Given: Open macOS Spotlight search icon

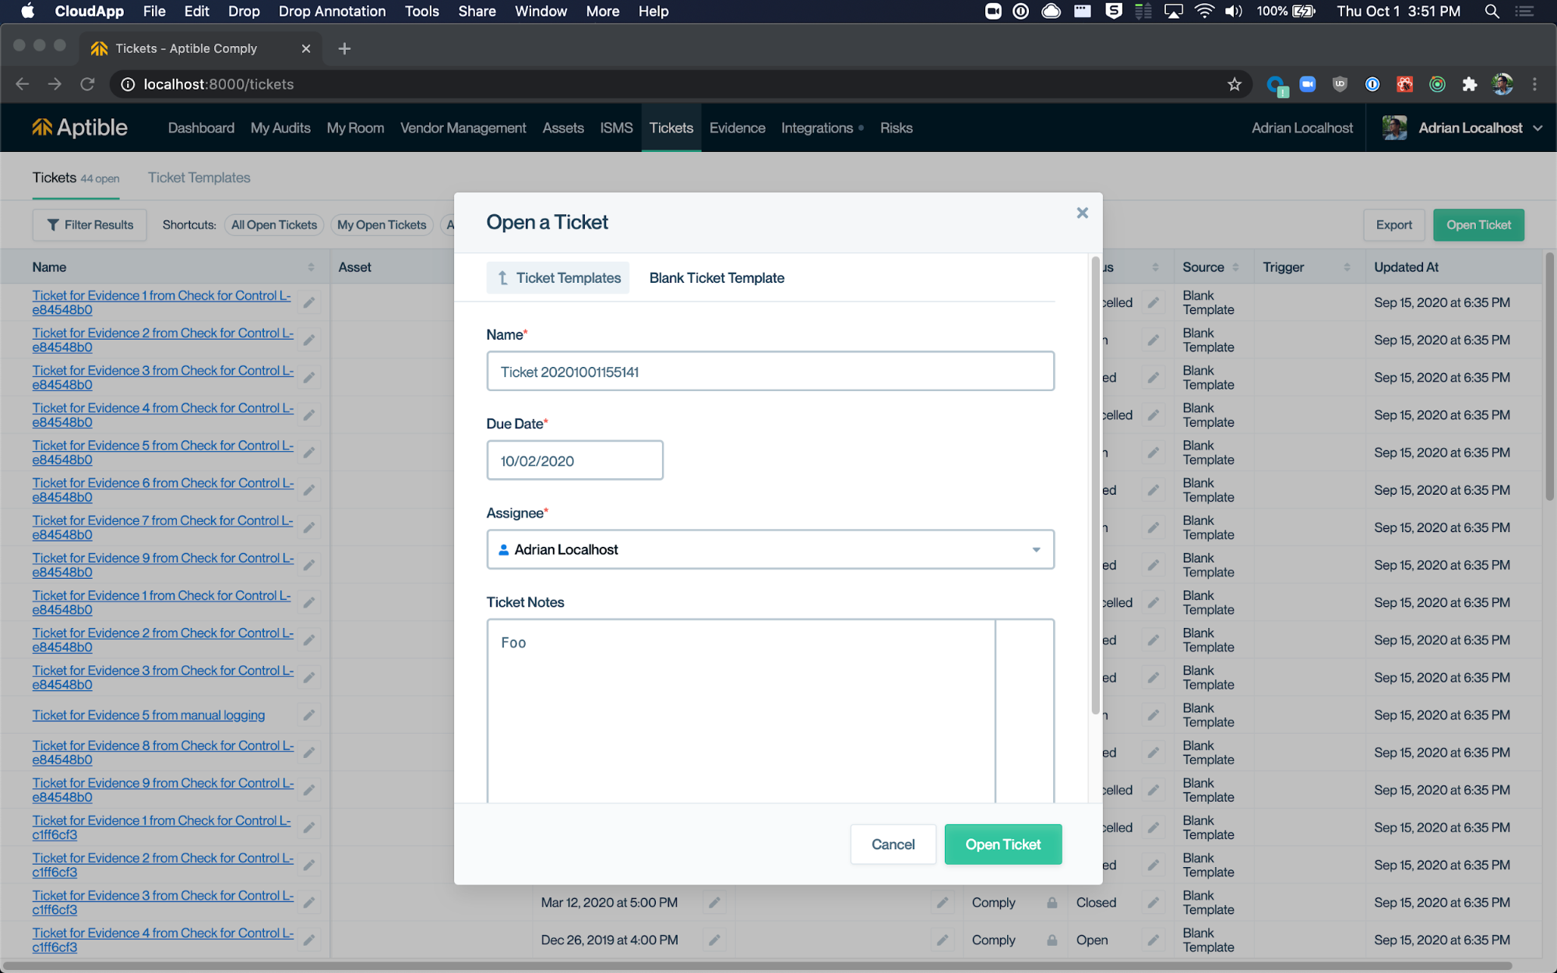Looking at the screenshot, I should [1492, 11].
